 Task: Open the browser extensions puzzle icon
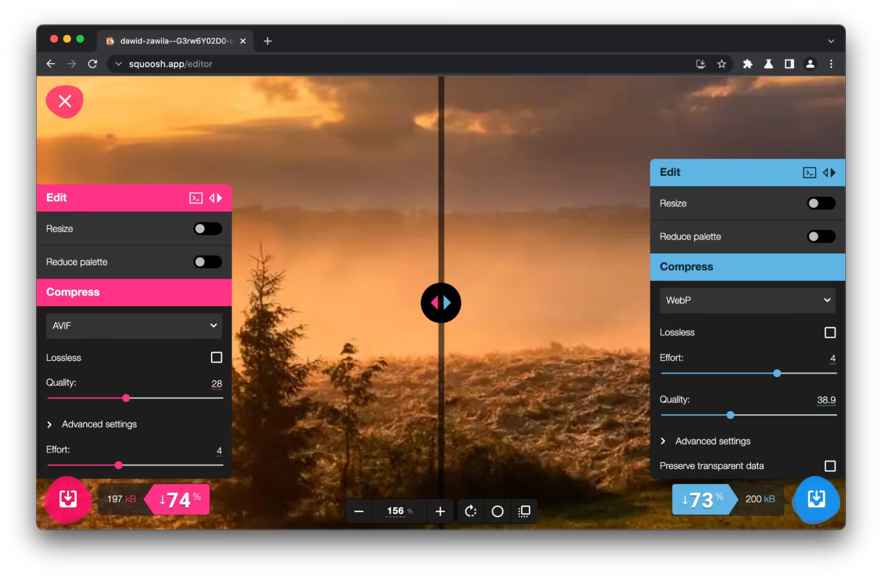747,64
